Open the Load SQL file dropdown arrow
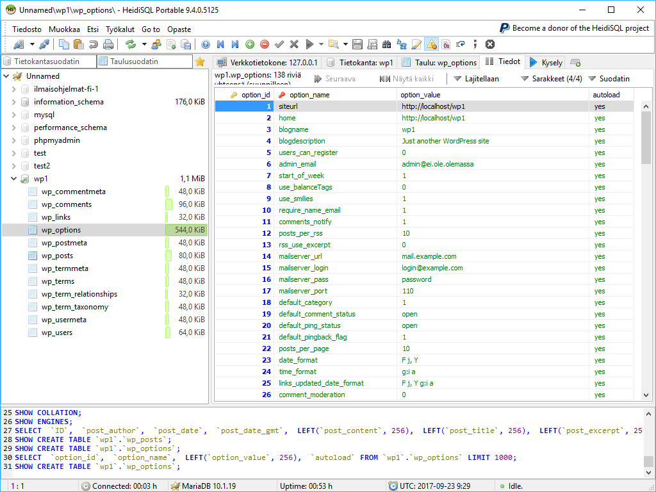This screenshot has height=492, width=656. pyautogui.click(x=345, y=44)
